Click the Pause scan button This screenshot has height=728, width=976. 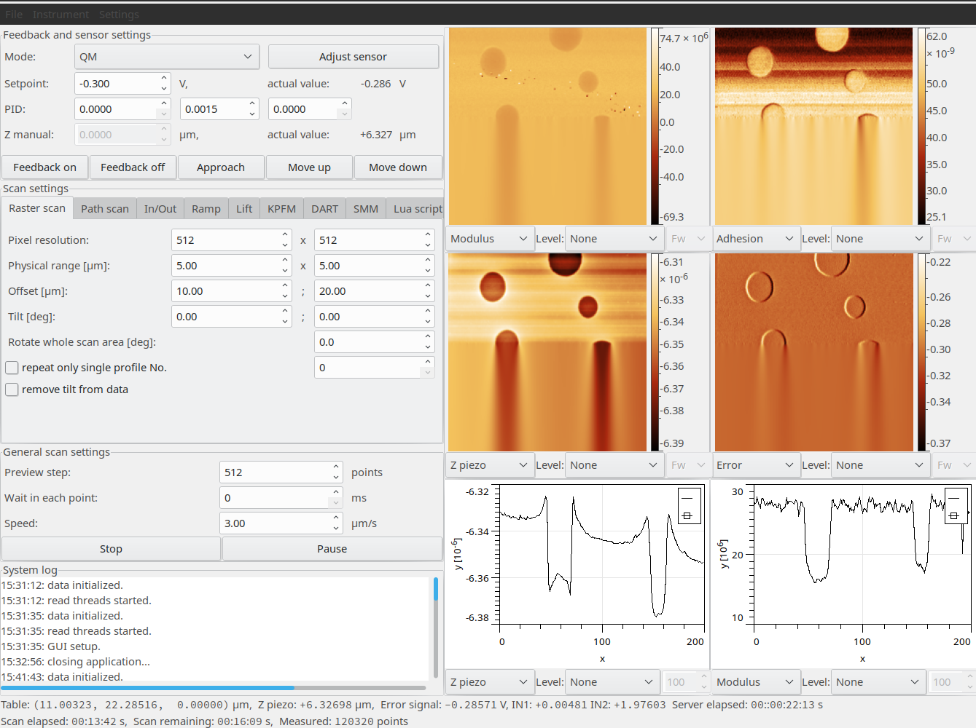[332, 549]
